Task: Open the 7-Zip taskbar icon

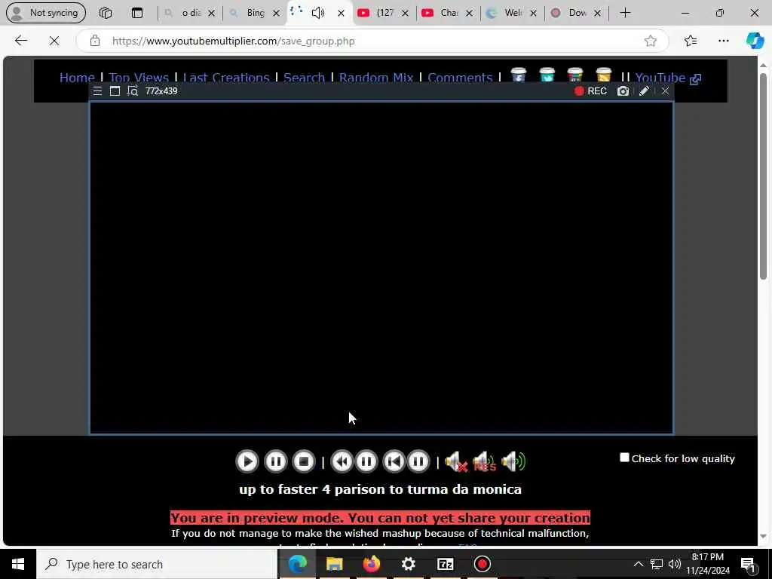Action: click(x=445, y=564)
